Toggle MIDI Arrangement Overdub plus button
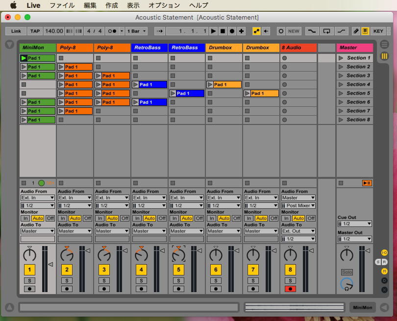Viewport: 397px width, 321px height. pyautogui.click(x=241, y=31)
